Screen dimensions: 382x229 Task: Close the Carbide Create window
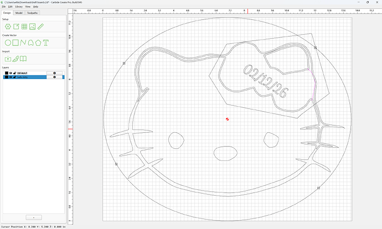pyautogui.click(x=377, y=2)
